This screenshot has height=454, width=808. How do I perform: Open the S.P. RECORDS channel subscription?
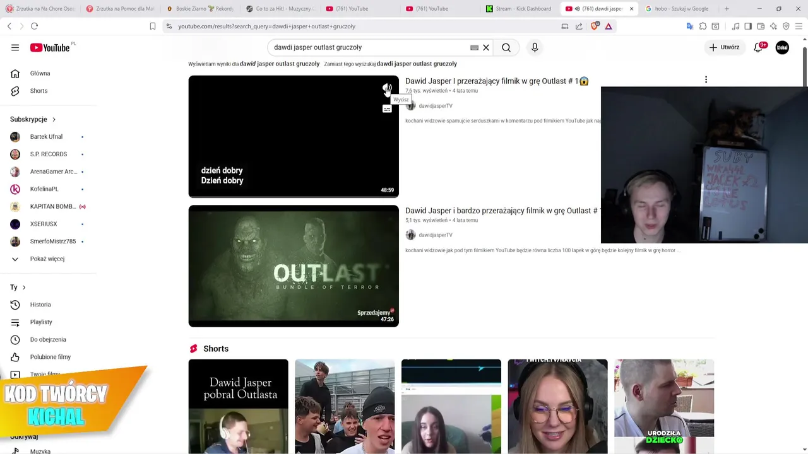(47, 154)
